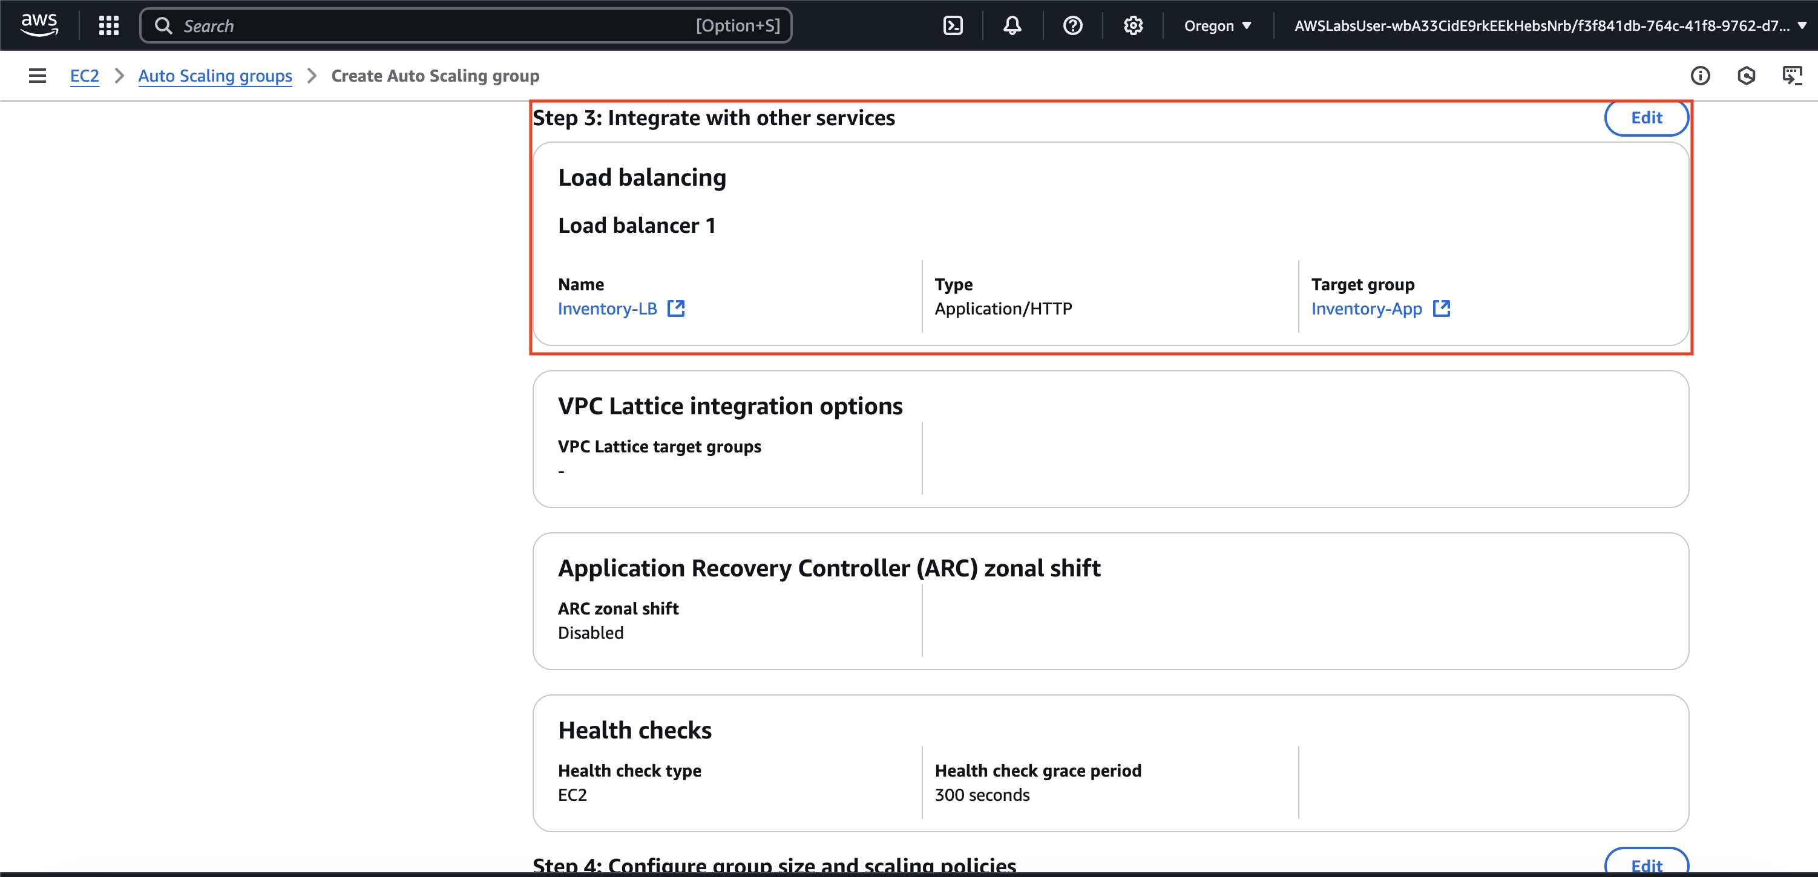Open the help question mark icon

[1072, 25]
